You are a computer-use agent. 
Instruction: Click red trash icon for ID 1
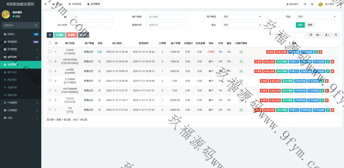(332, 110)
